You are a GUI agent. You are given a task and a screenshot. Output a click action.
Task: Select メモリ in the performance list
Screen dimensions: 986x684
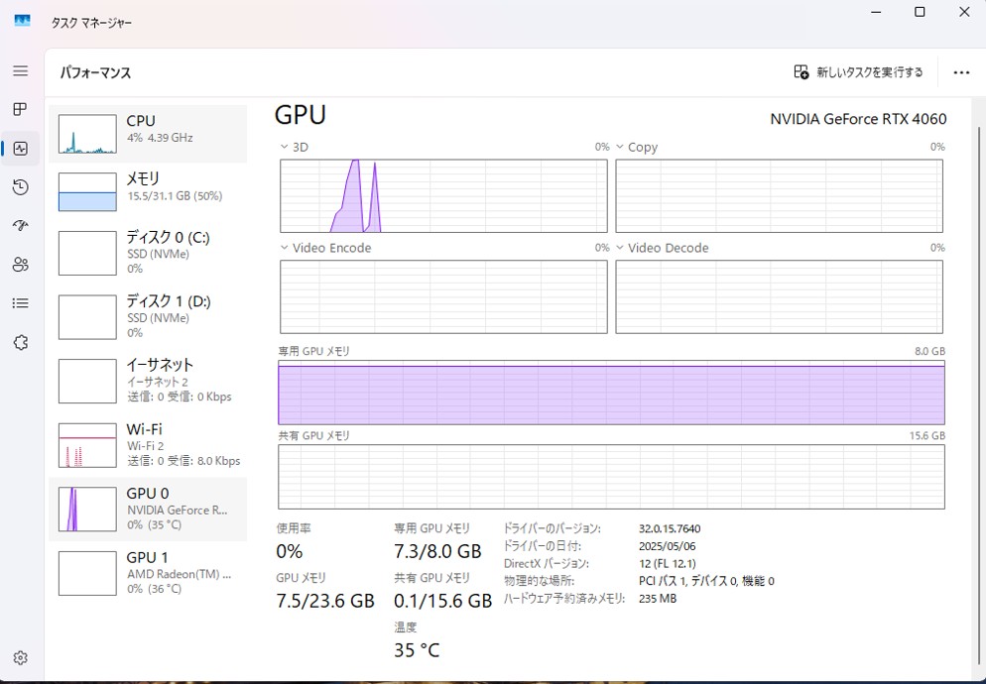click(148, 190)
